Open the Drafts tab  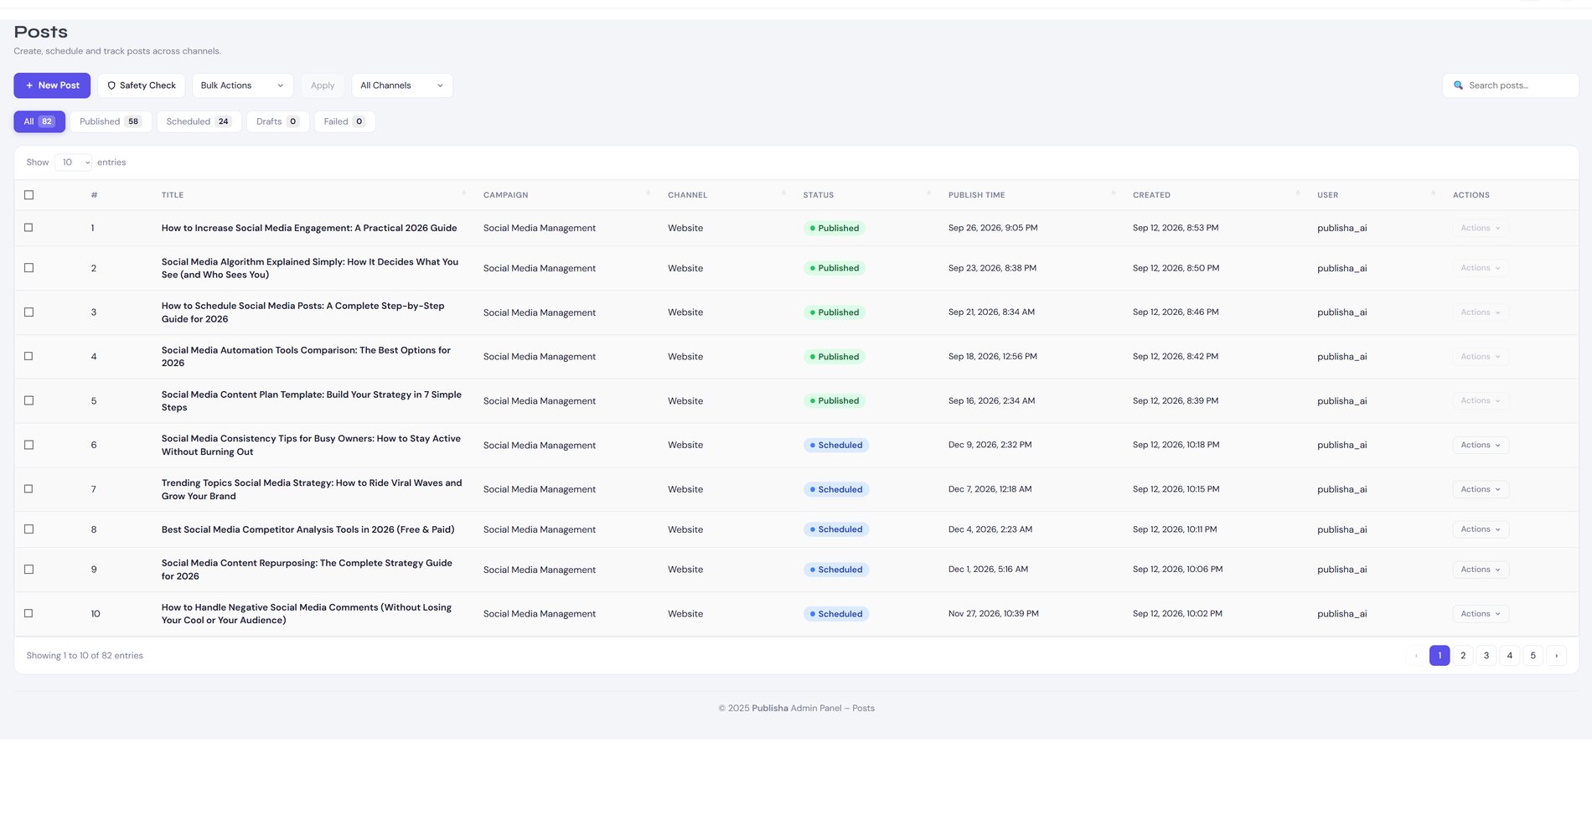click(x=278, y=121)
